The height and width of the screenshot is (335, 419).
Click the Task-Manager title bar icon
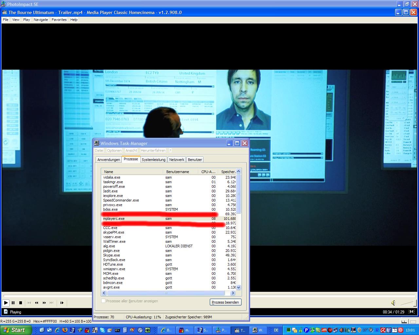point(97,143)
